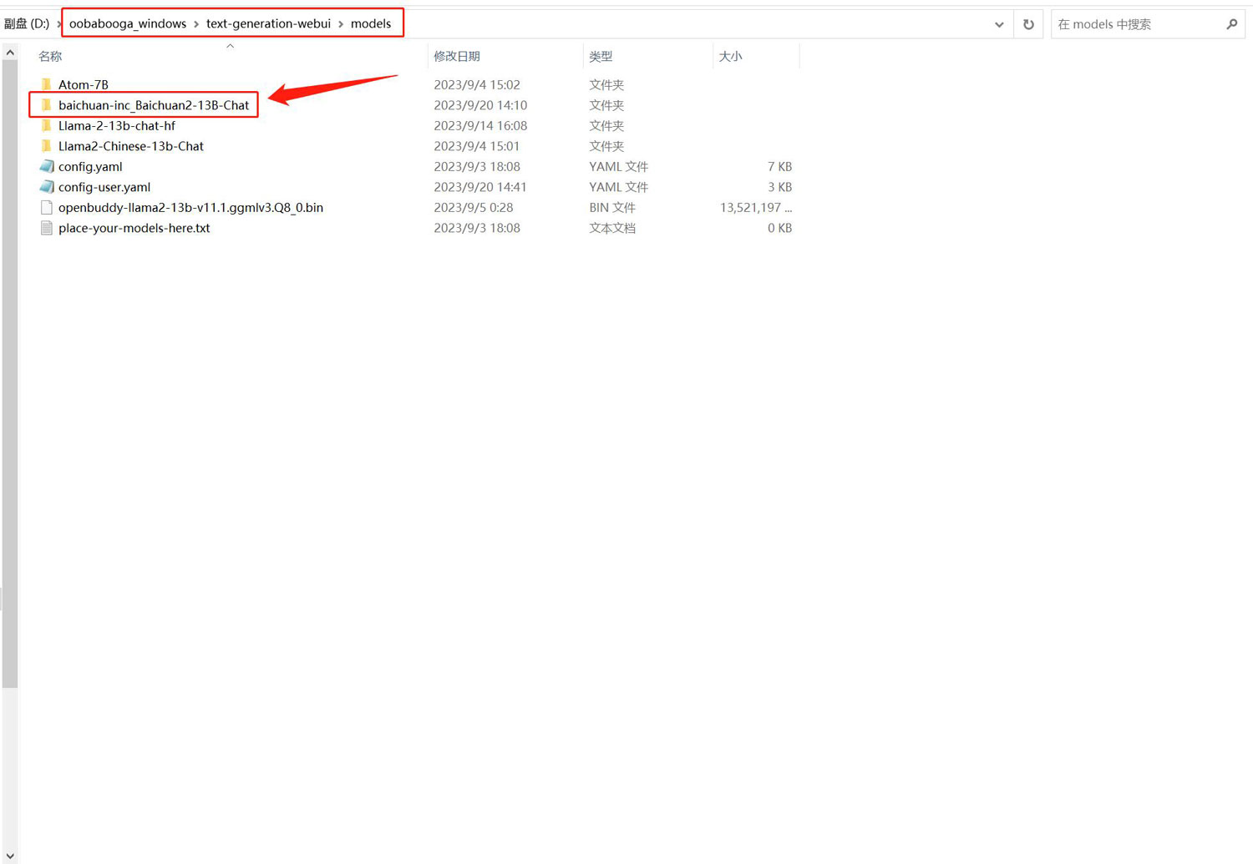Click the Atom-7B folder icon
1253x864 pixels.
point(47,84)
